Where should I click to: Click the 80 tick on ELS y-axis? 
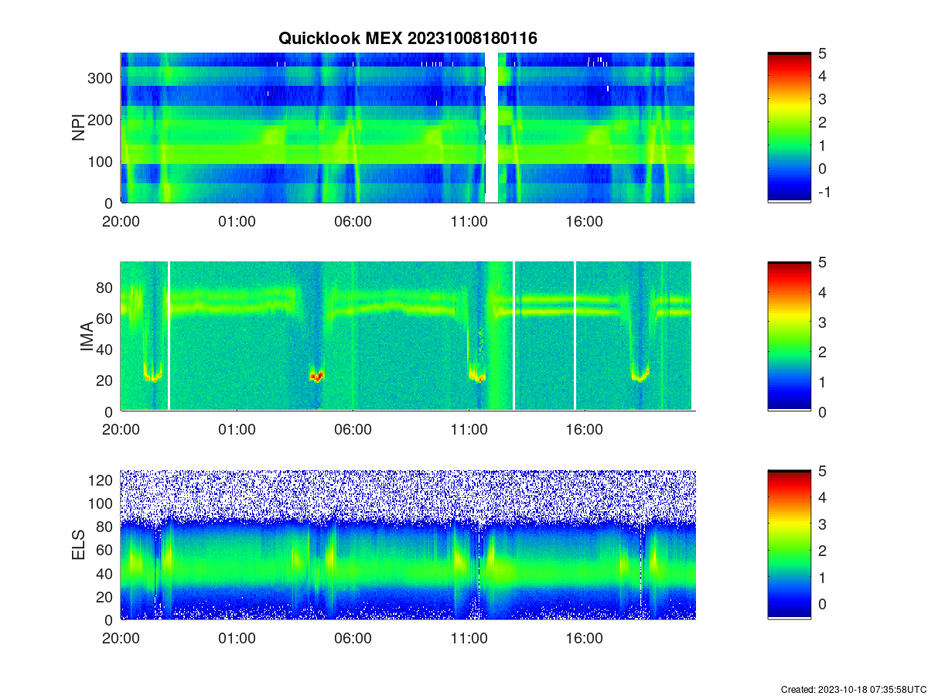[106, 526]
